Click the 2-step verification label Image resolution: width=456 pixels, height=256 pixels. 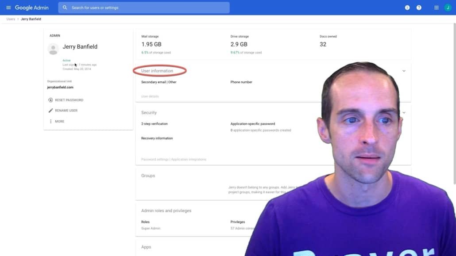155,124
